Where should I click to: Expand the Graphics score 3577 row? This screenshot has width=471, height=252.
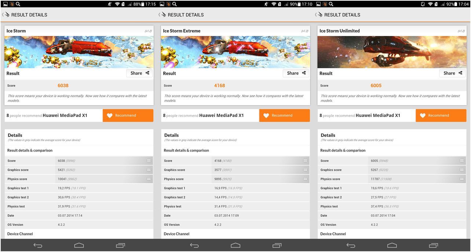(305, 170)
